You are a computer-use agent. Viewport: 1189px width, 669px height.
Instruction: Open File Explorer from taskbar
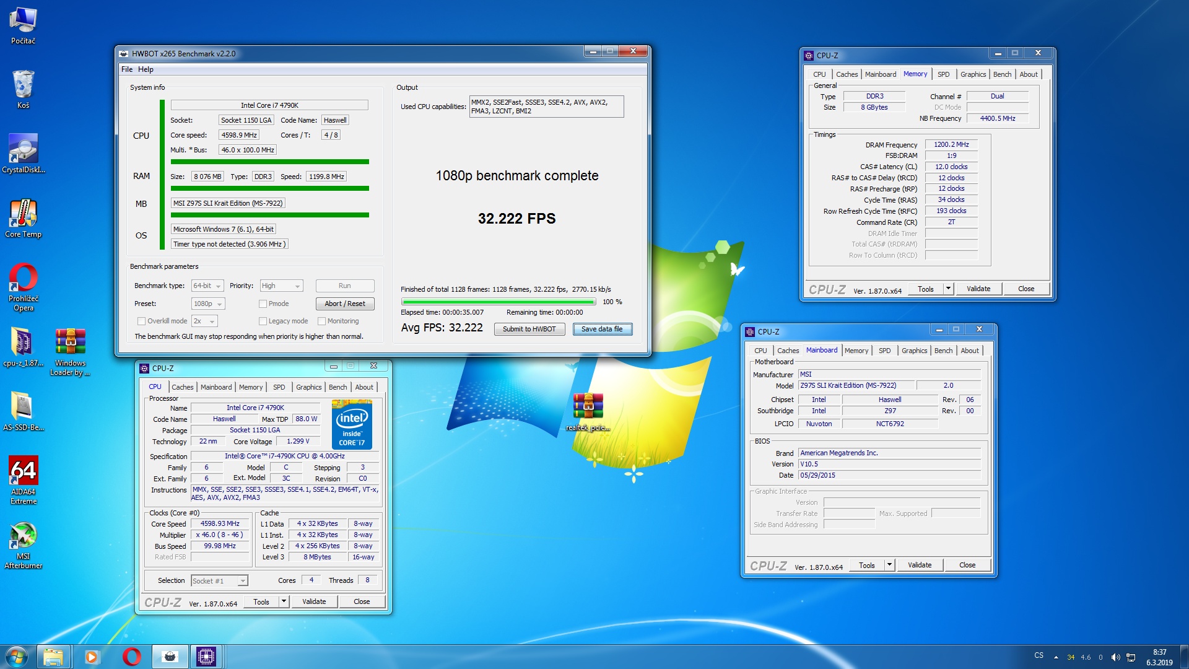[53, 657]
